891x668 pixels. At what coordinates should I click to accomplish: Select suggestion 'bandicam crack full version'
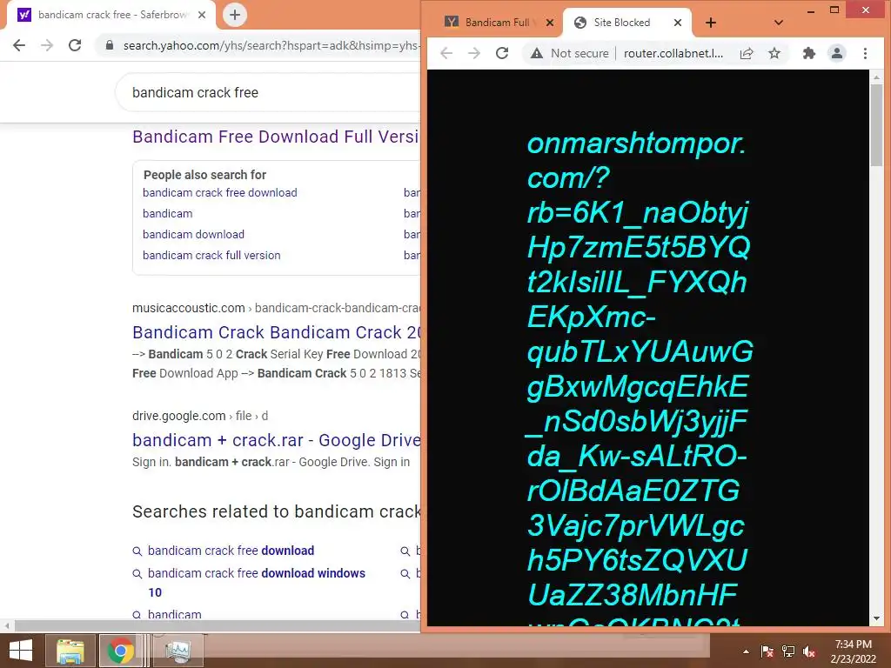[211, 256]
